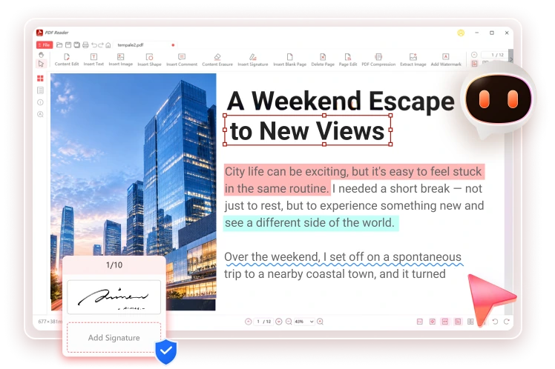The height and width of the screenshot is (369, 555).
Task: Open the Add Watermark tool
Action: [446, 60]
